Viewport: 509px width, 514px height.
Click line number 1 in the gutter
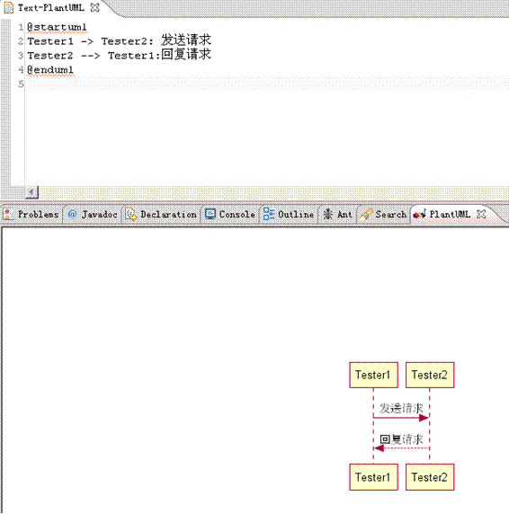(21, 27)
